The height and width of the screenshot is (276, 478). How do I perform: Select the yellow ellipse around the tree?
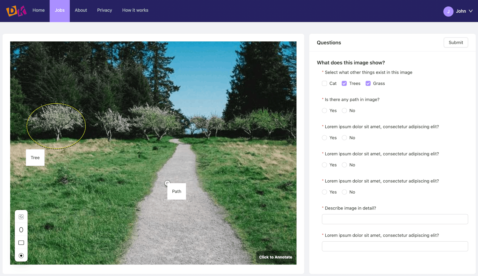56,126
